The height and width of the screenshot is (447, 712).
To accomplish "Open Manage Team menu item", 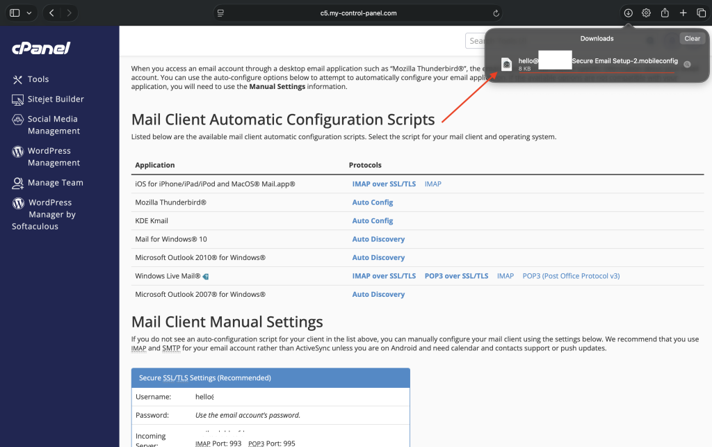I will [x=56, y=183].
